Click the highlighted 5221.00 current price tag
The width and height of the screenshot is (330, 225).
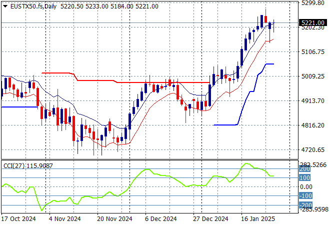coord(313,22)
